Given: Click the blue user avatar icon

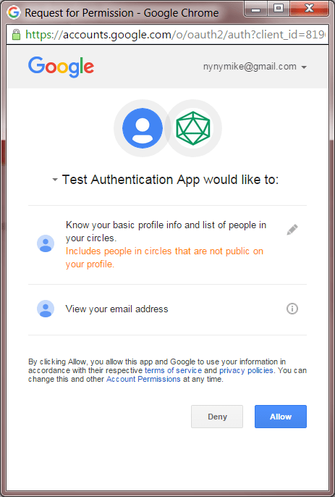Looking at the screenshot, I should point(143,128).
